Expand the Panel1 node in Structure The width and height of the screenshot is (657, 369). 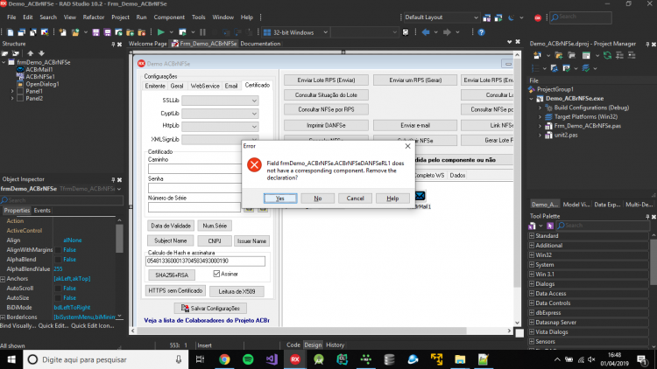pyautogui.click(x=12, y=91)
